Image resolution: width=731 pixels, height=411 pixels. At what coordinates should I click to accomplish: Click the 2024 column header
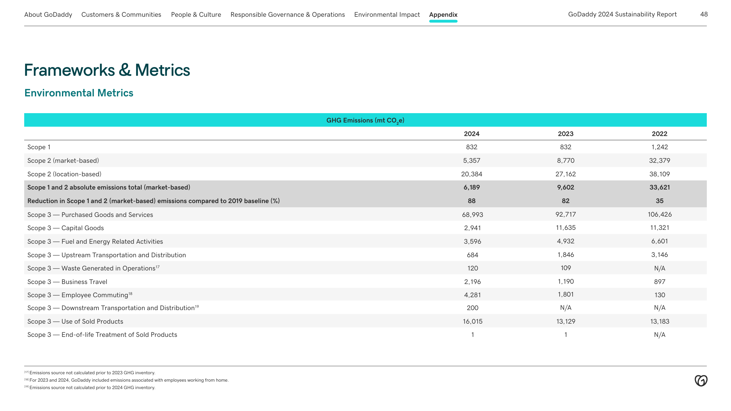(472, 134)
